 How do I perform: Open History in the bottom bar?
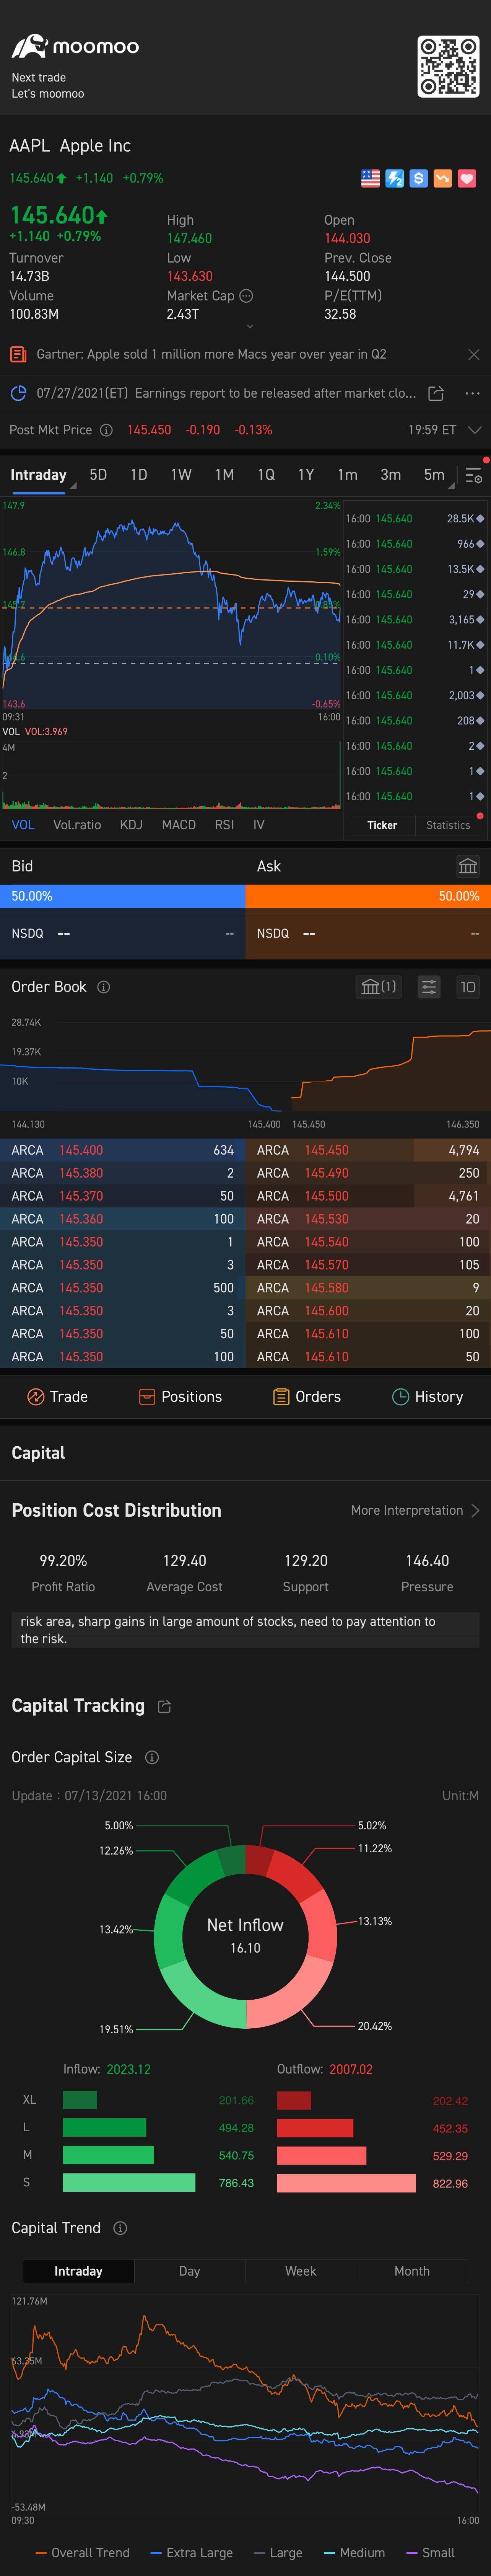427,1397
